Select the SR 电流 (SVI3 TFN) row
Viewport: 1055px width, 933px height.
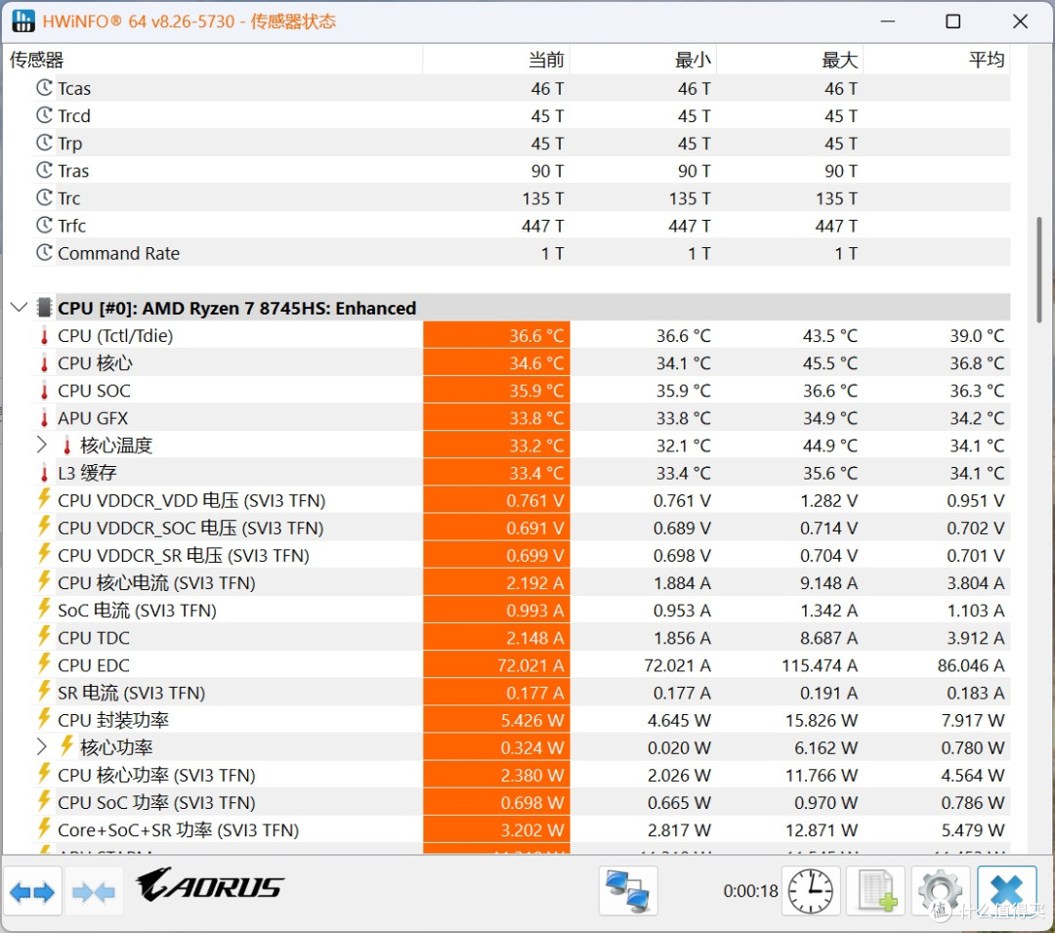tap(522, 693)
